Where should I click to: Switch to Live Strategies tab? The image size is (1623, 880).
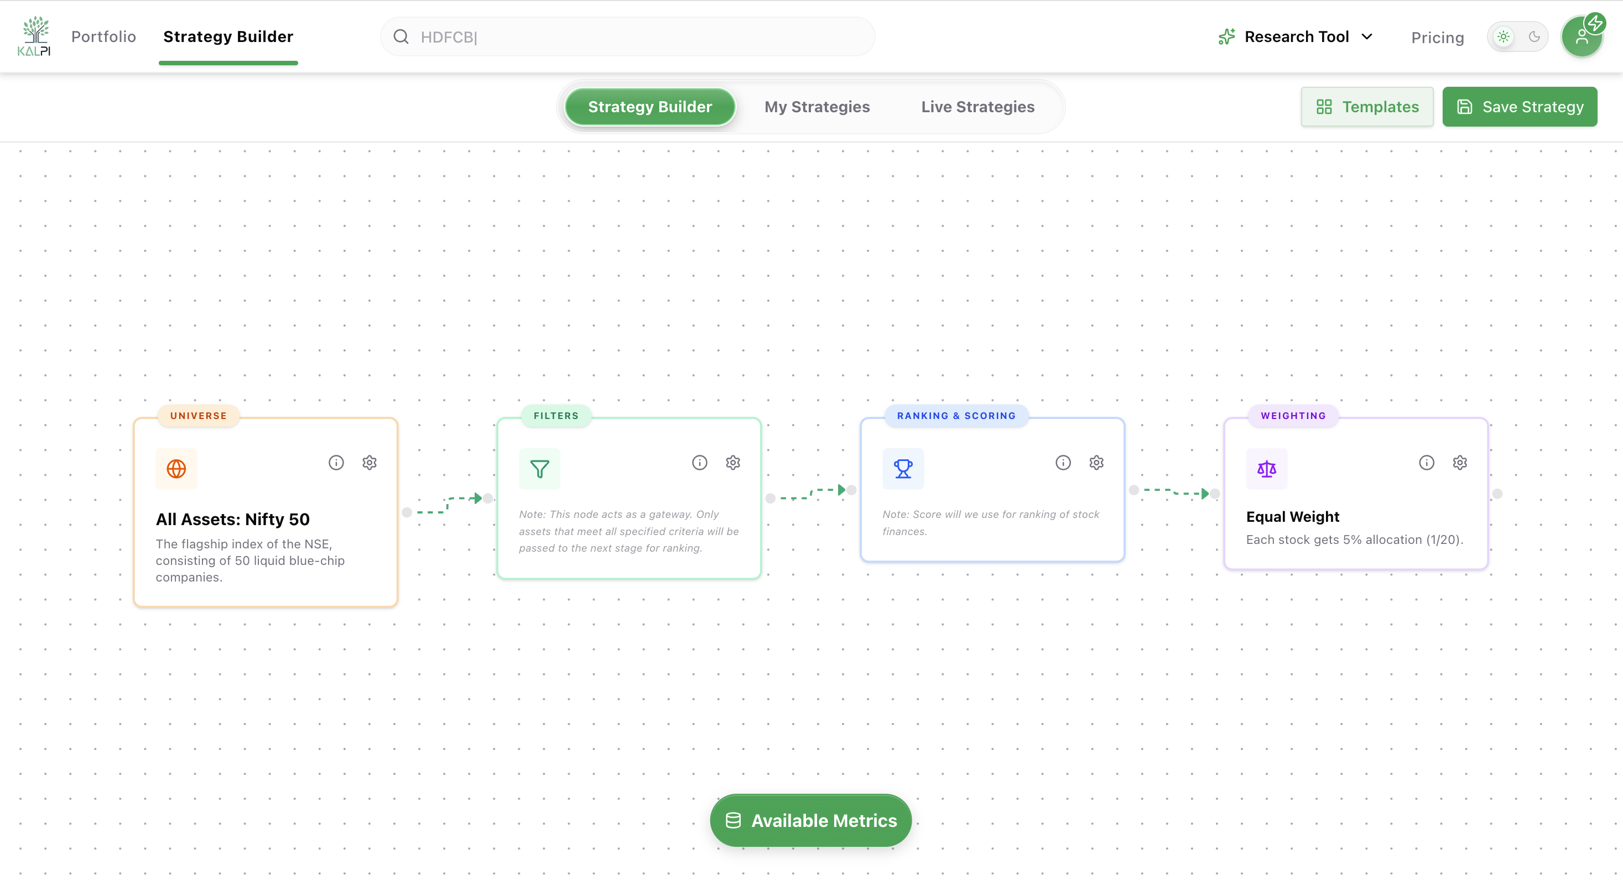(x=977, y=107)
